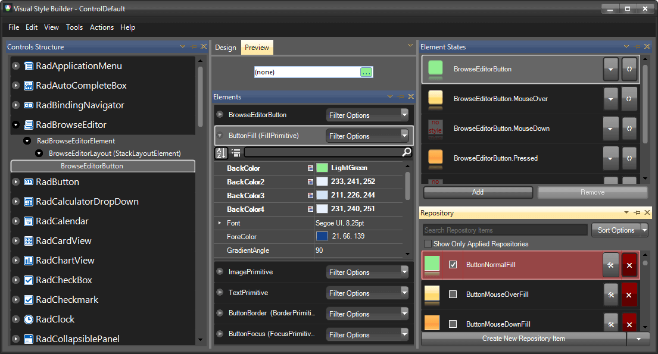The width and height of the screenshot is (658, 354).
Task: Open the Actions menu
Action: (x=101, y=27)
